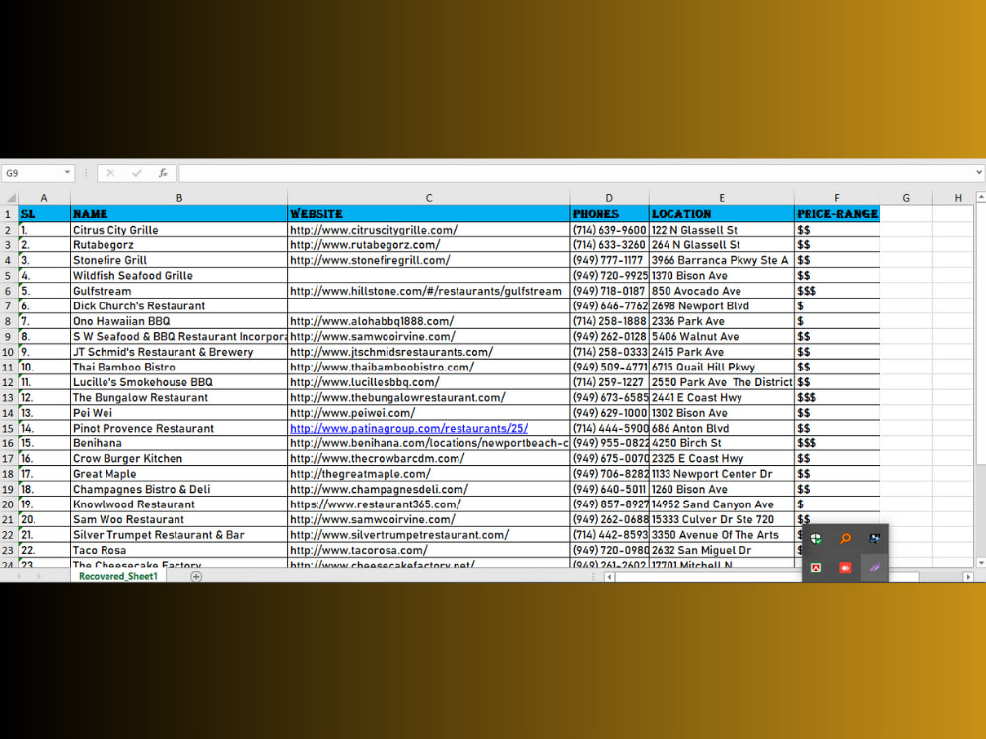Select column E header
This screenshot has height=739, width=986.
click(x=722, y=198)
